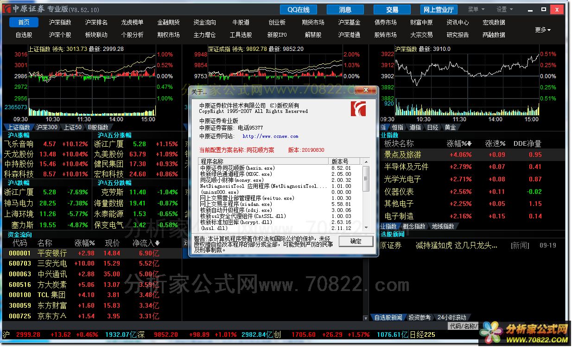Screen dimensions: 572x347
Task: Select 三安光电 row
Action: [91, 263]
